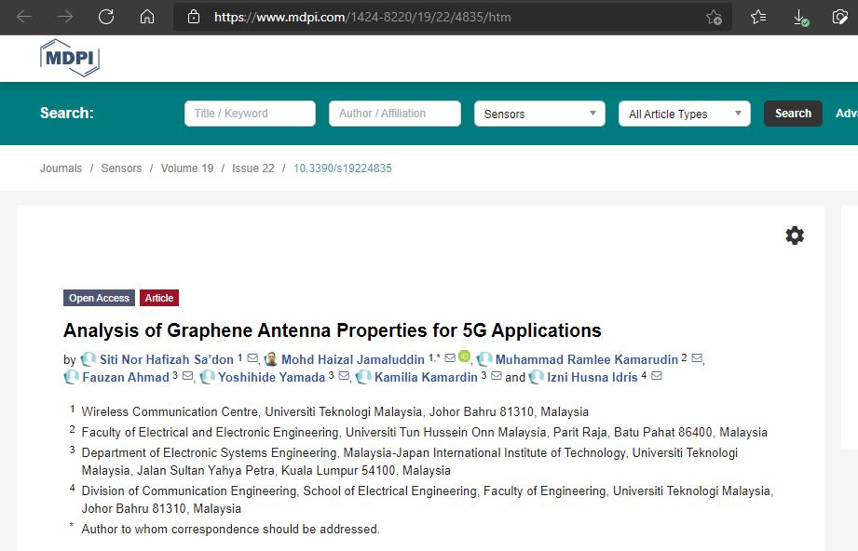858x551 pixels.
Task: Open author Mohd Haizal Jamaluddin
Action: pos(353,359)
